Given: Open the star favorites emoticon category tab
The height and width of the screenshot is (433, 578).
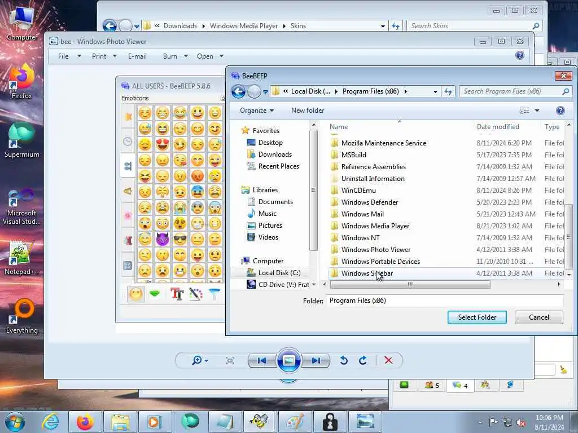Looking at the screenshot, I should (128, 117).
